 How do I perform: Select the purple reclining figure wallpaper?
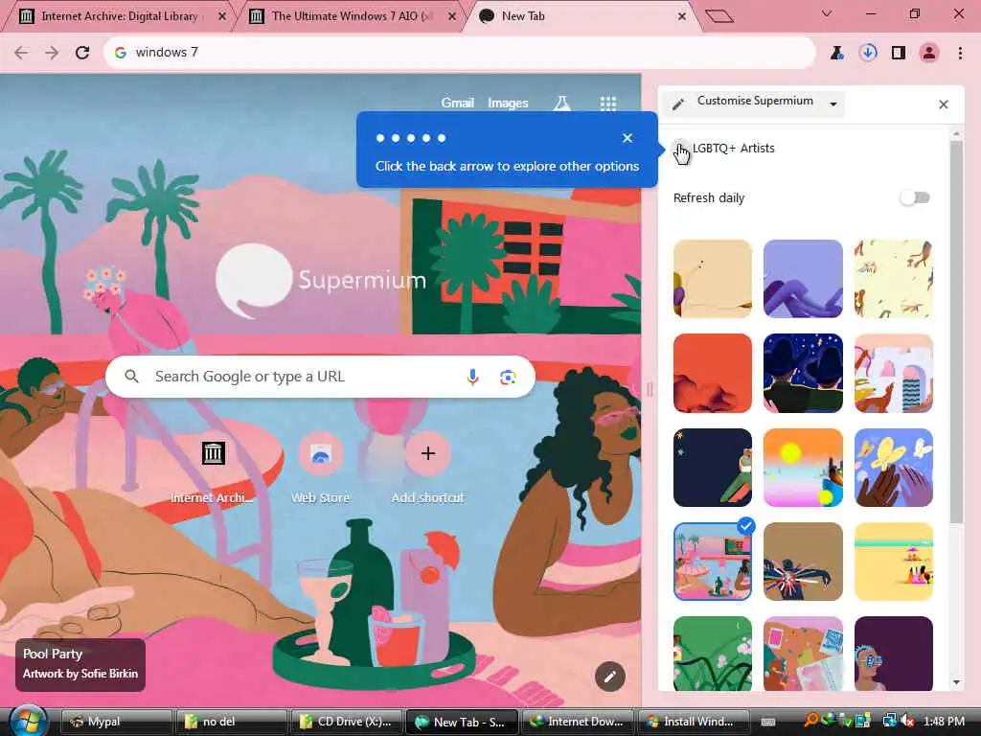(803, 279)
